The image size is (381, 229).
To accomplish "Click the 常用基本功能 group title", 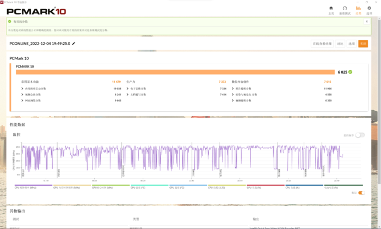I will pos(30,82).
